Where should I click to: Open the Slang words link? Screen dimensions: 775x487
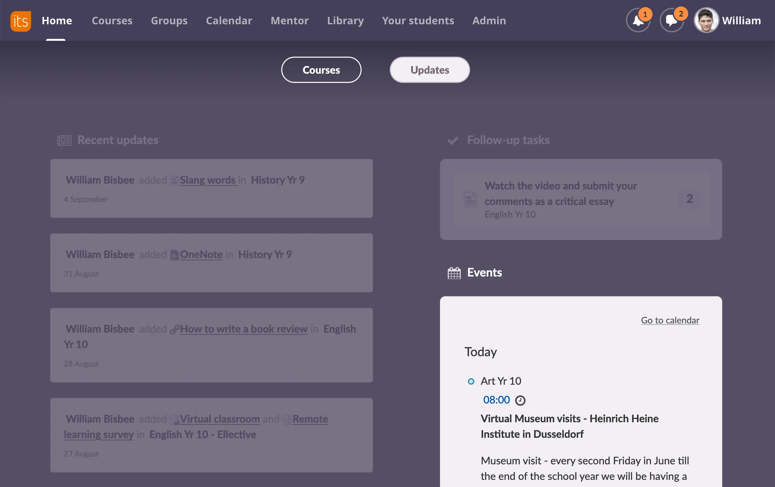click(208, 180)
